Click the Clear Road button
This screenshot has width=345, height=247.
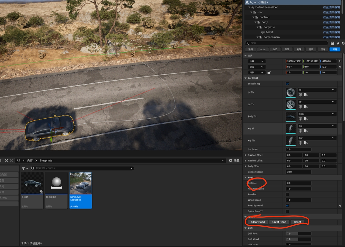click(x=258, y=222)
